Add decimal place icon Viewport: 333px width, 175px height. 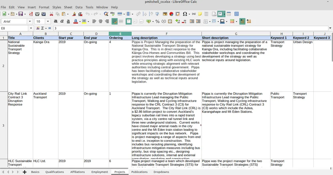click(x=177, y=21)
